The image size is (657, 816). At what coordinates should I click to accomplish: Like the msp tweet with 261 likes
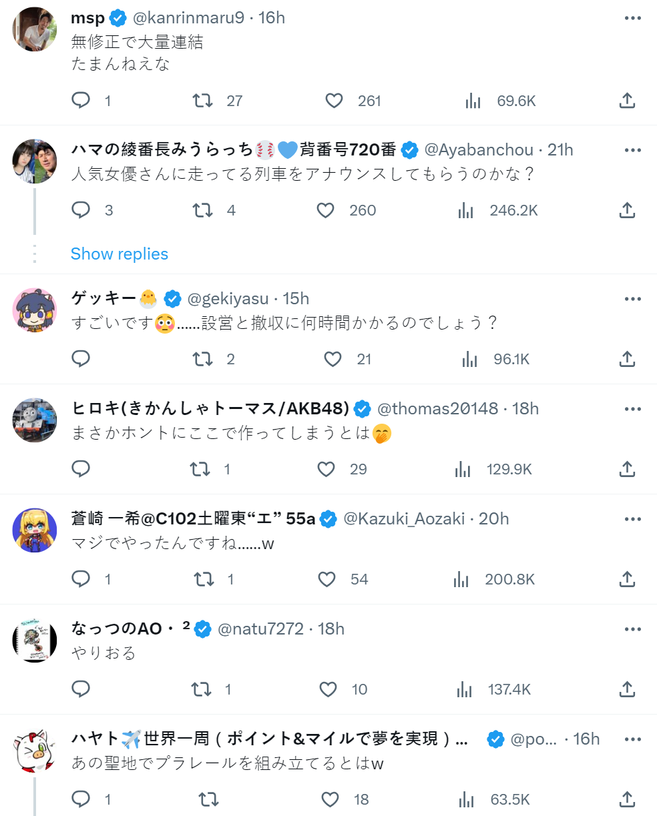coord(334,101)
